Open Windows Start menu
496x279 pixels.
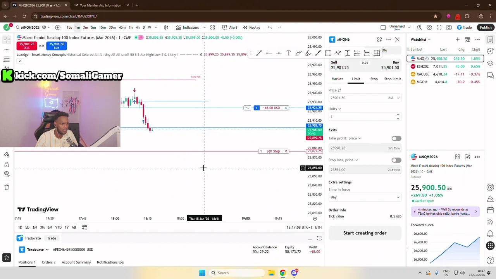point(202,273)
